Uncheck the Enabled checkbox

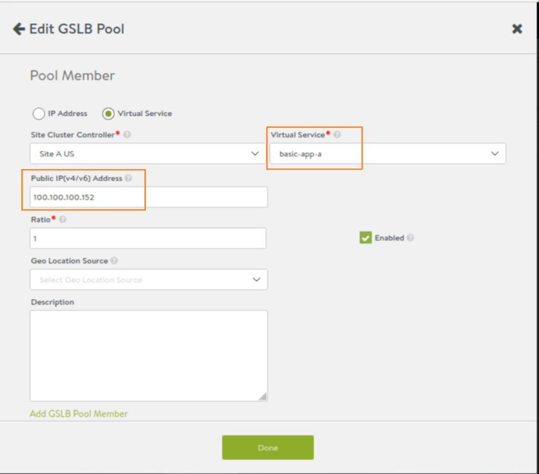click(x=365, y=238)
